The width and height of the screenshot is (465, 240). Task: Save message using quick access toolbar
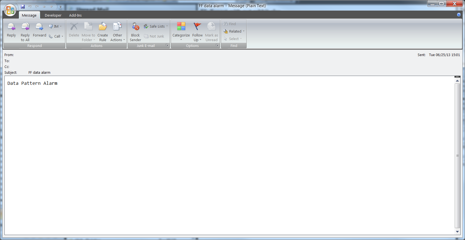(x=23, y=7)
